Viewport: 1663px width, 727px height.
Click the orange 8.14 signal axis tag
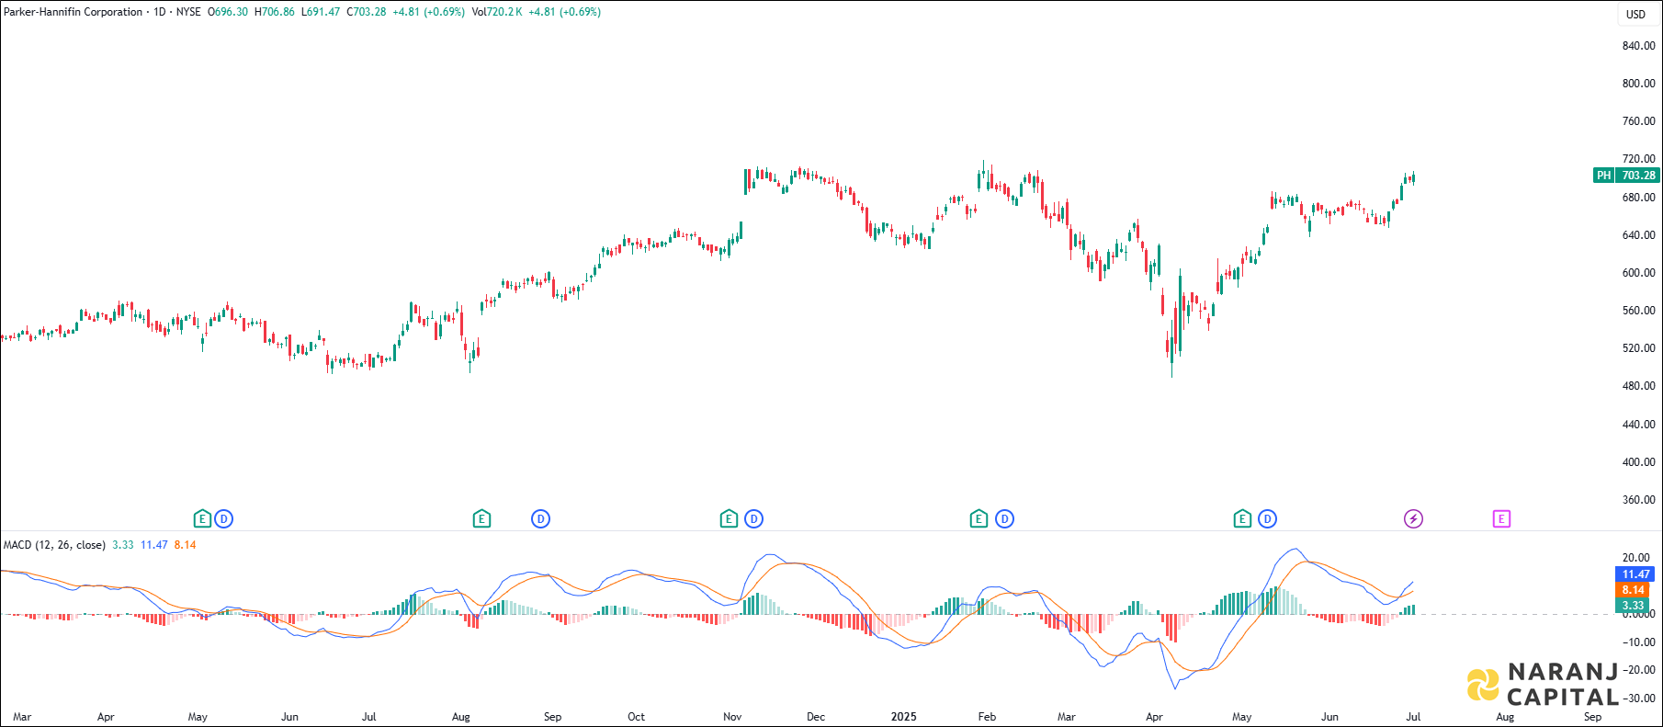[x=1633, y=590]
